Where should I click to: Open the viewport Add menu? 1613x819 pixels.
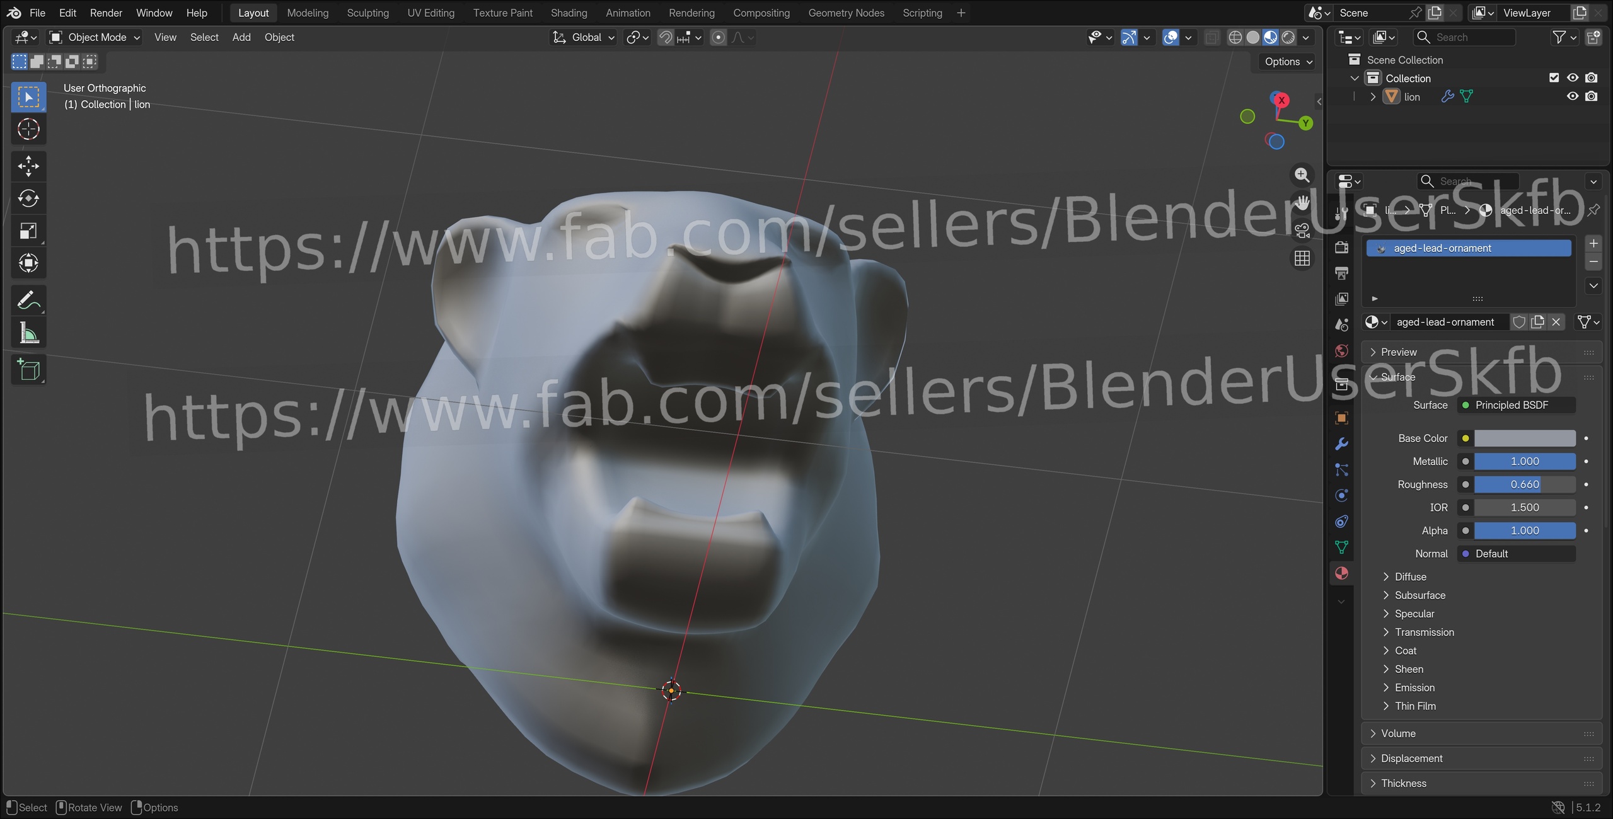coord(241,37)
